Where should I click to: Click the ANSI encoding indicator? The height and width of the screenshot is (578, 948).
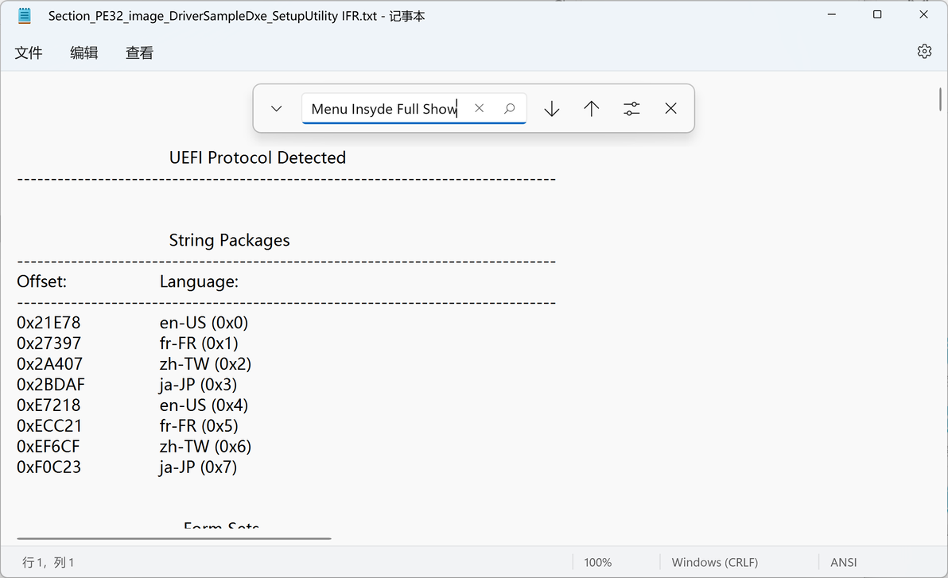844,562
